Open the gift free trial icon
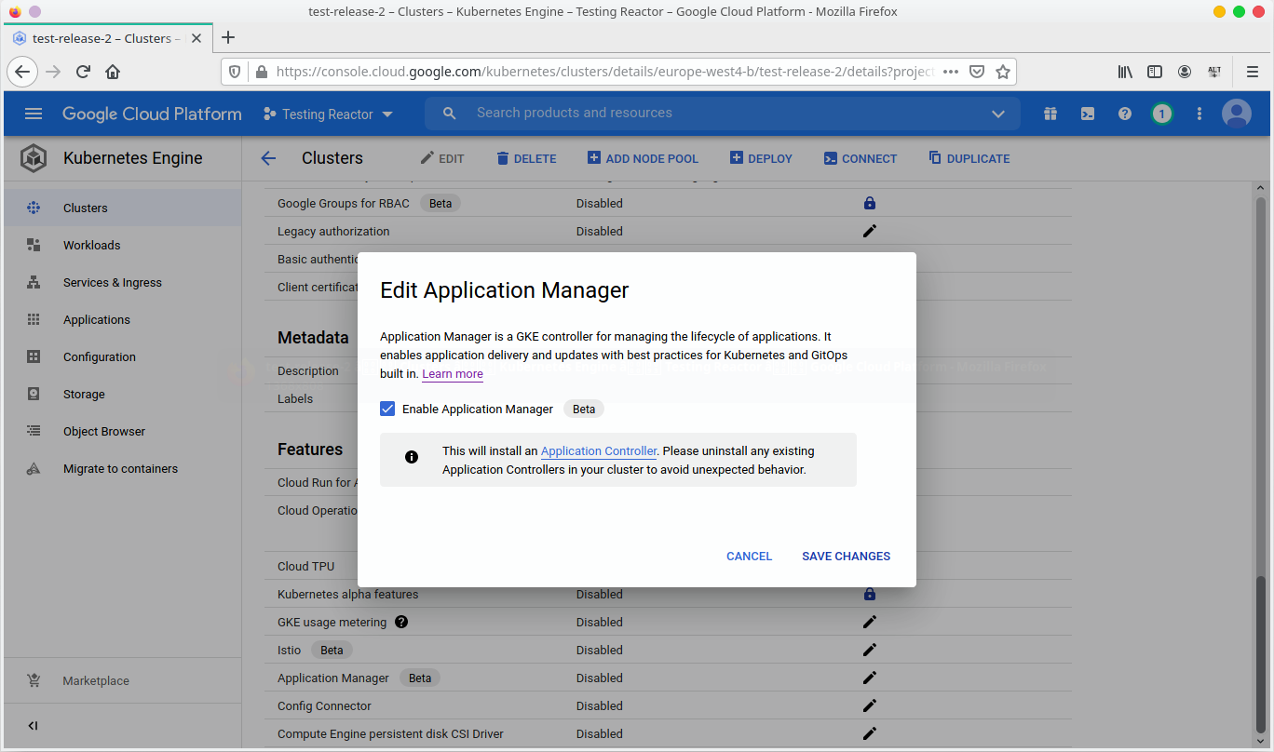Image resolution: width=1274 pixels, height=752 pixels. point(1050,114)
